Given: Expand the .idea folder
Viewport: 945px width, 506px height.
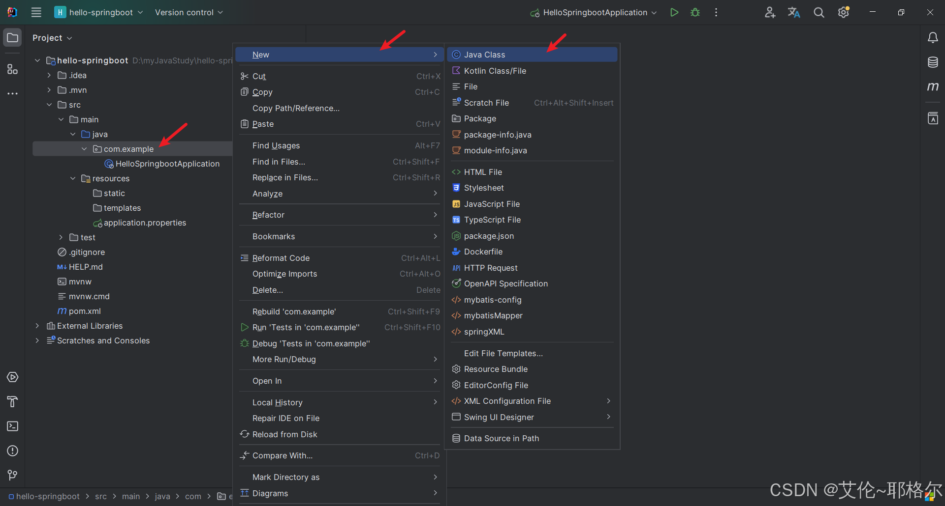Looking at the screenshot, I should click(49, 75).
